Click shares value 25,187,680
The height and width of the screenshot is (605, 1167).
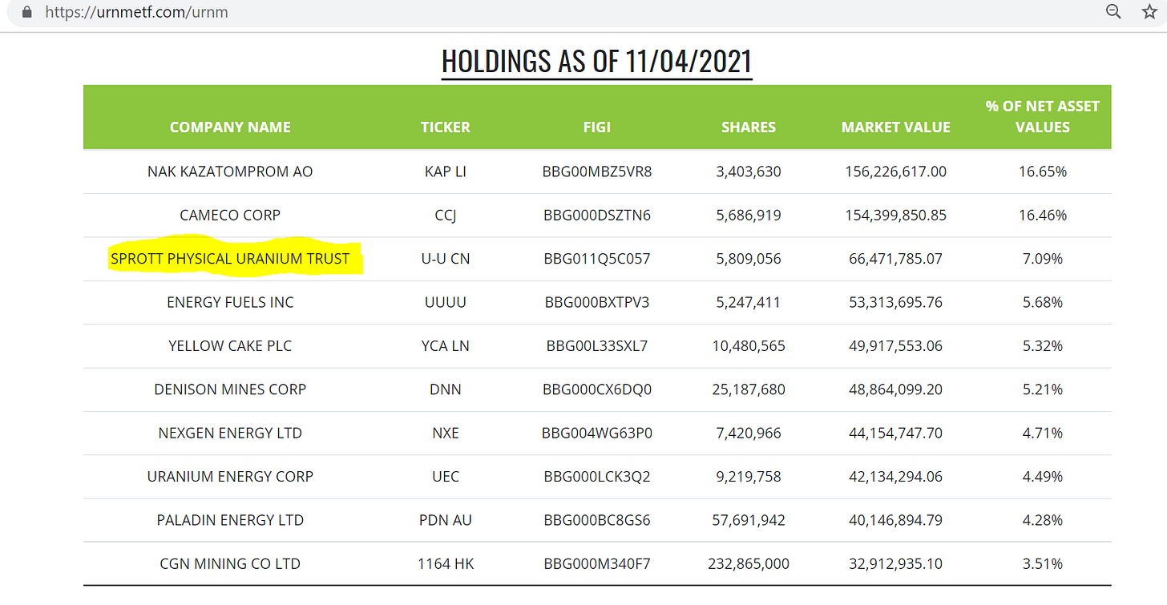click(x=749, y=389)
